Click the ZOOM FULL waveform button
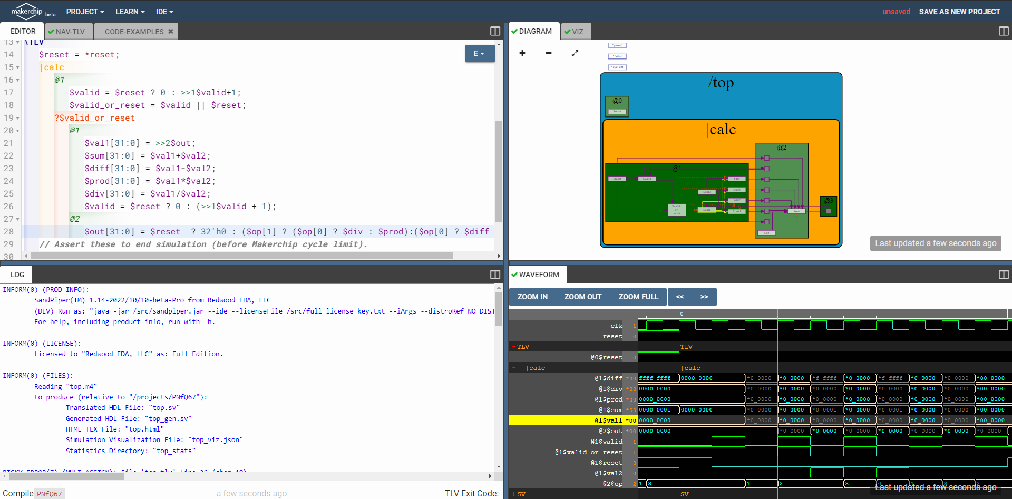The width and height of the screenshot is (1012, 499). click(638, 297)
